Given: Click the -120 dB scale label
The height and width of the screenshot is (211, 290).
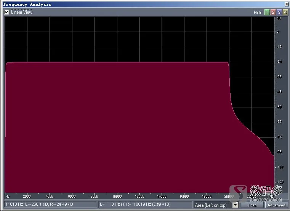Looking at the screenshot, I should point(280,182).
